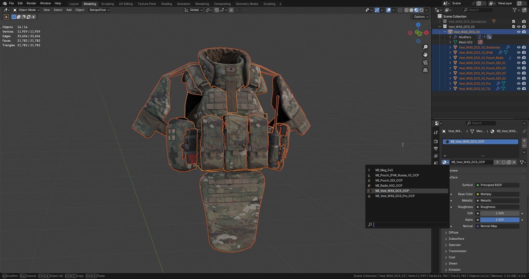Click the camera view icon in viewport sidebar
Screen dimensions: 529x279
point(425,62)
